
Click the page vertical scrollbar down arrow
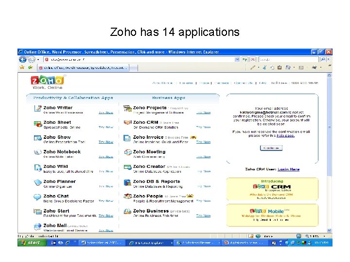point(329,230)
